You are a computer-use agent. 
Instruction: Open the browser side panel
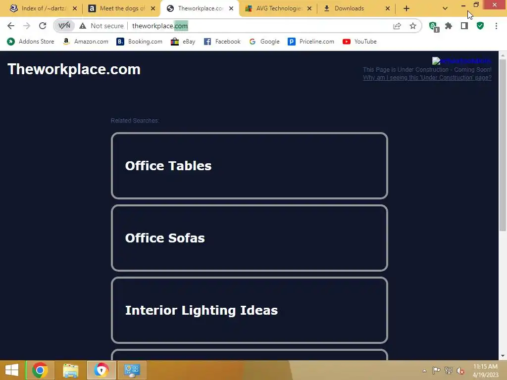(x=464, y=26)
